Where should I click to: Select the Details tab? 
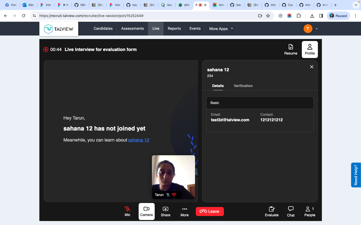[x=218, y=86]
